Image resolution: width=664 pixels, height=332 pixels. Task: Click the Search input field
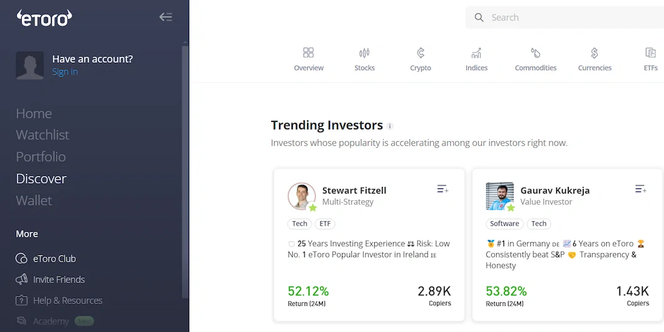[572, 17]
